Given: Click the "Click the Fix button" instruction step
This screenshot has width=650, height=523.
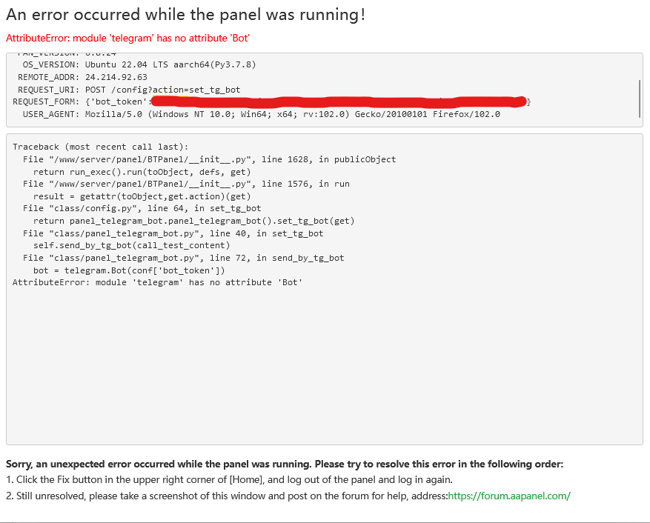Looking at the screenshot, I should pos(229,479).
